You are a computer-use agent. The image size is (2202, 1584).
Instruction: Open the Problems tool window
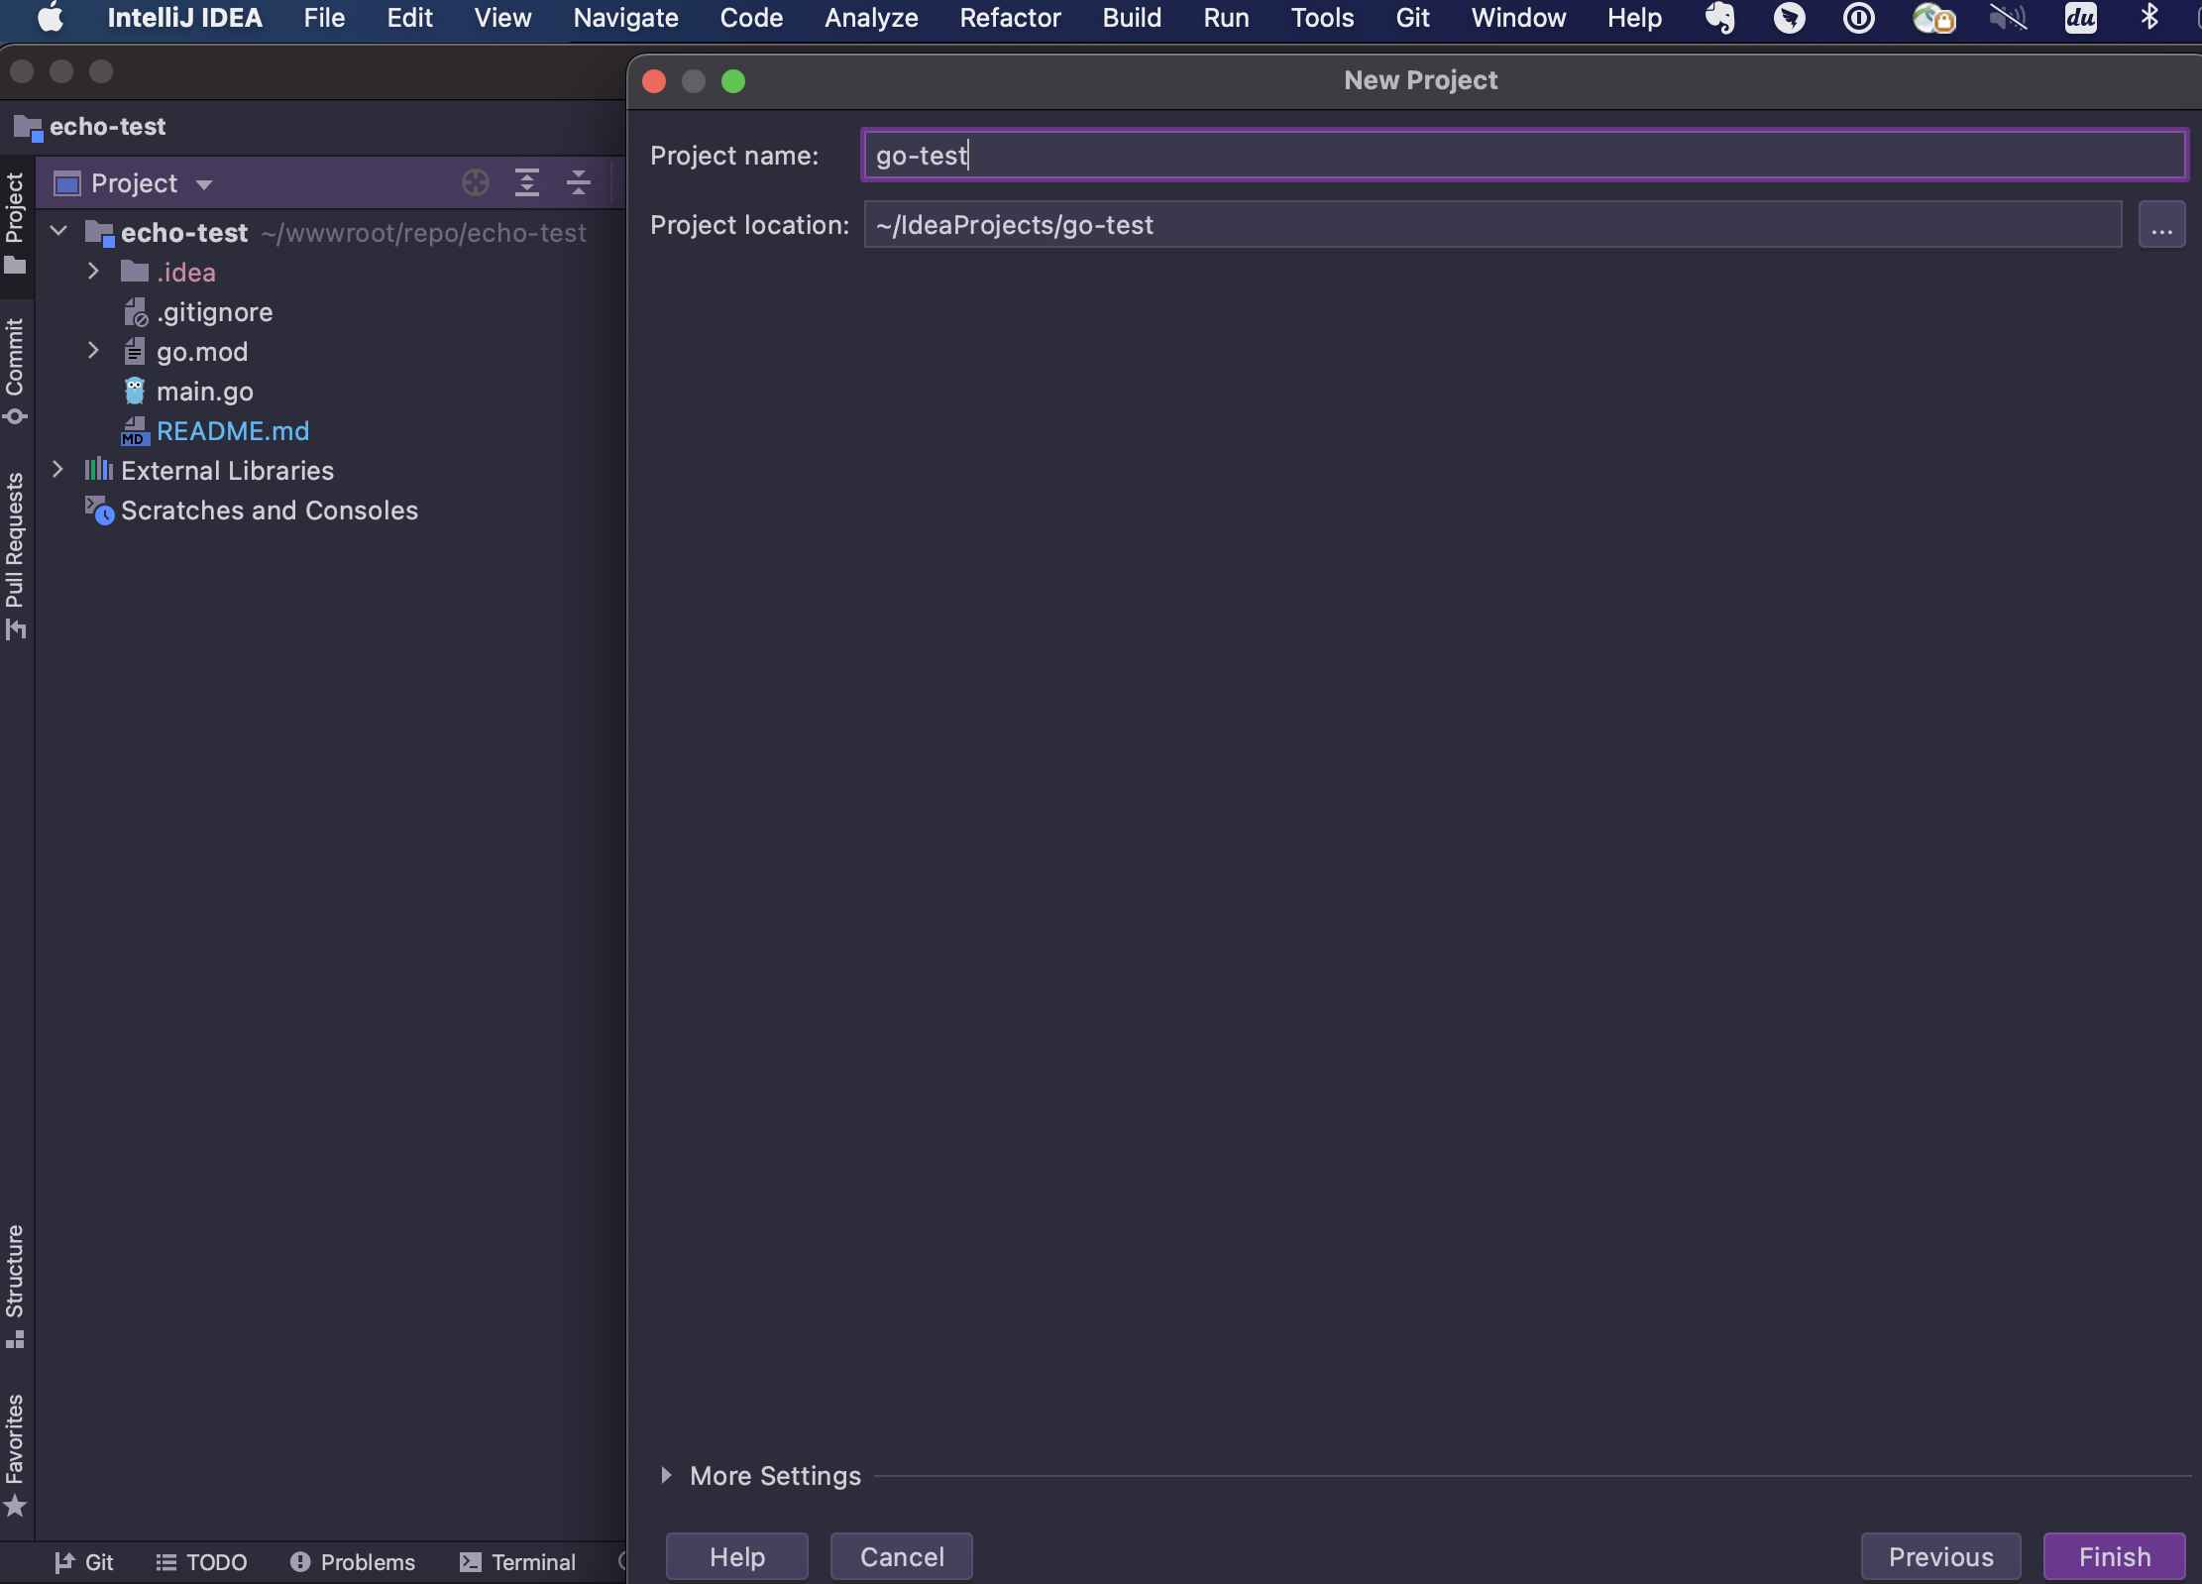353,1562
